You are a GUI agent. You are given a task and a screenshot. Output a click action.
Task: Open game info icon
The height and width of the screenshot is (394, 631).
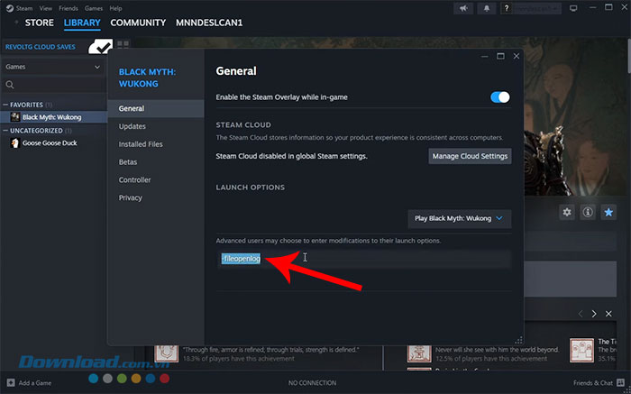(588, 212)
